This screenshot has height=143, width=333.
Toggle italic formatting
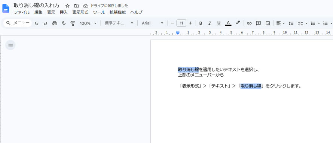click(210, 23)
